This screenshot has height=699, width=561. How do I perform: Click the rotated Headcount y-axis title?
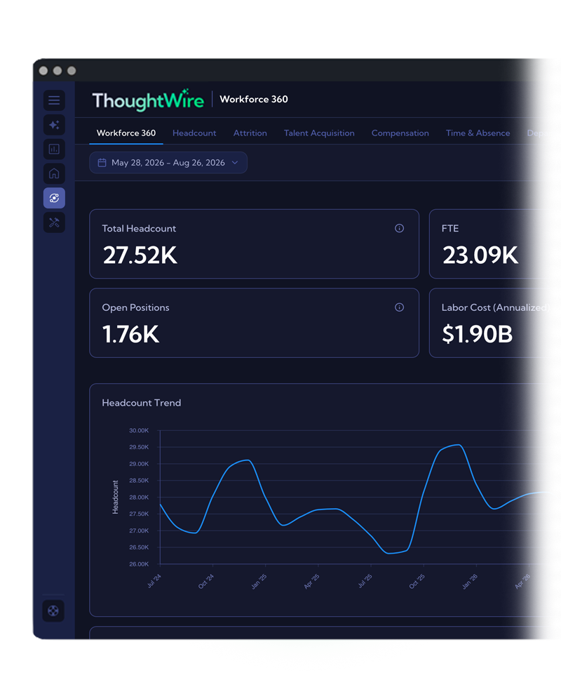click(x=116, y=497)
